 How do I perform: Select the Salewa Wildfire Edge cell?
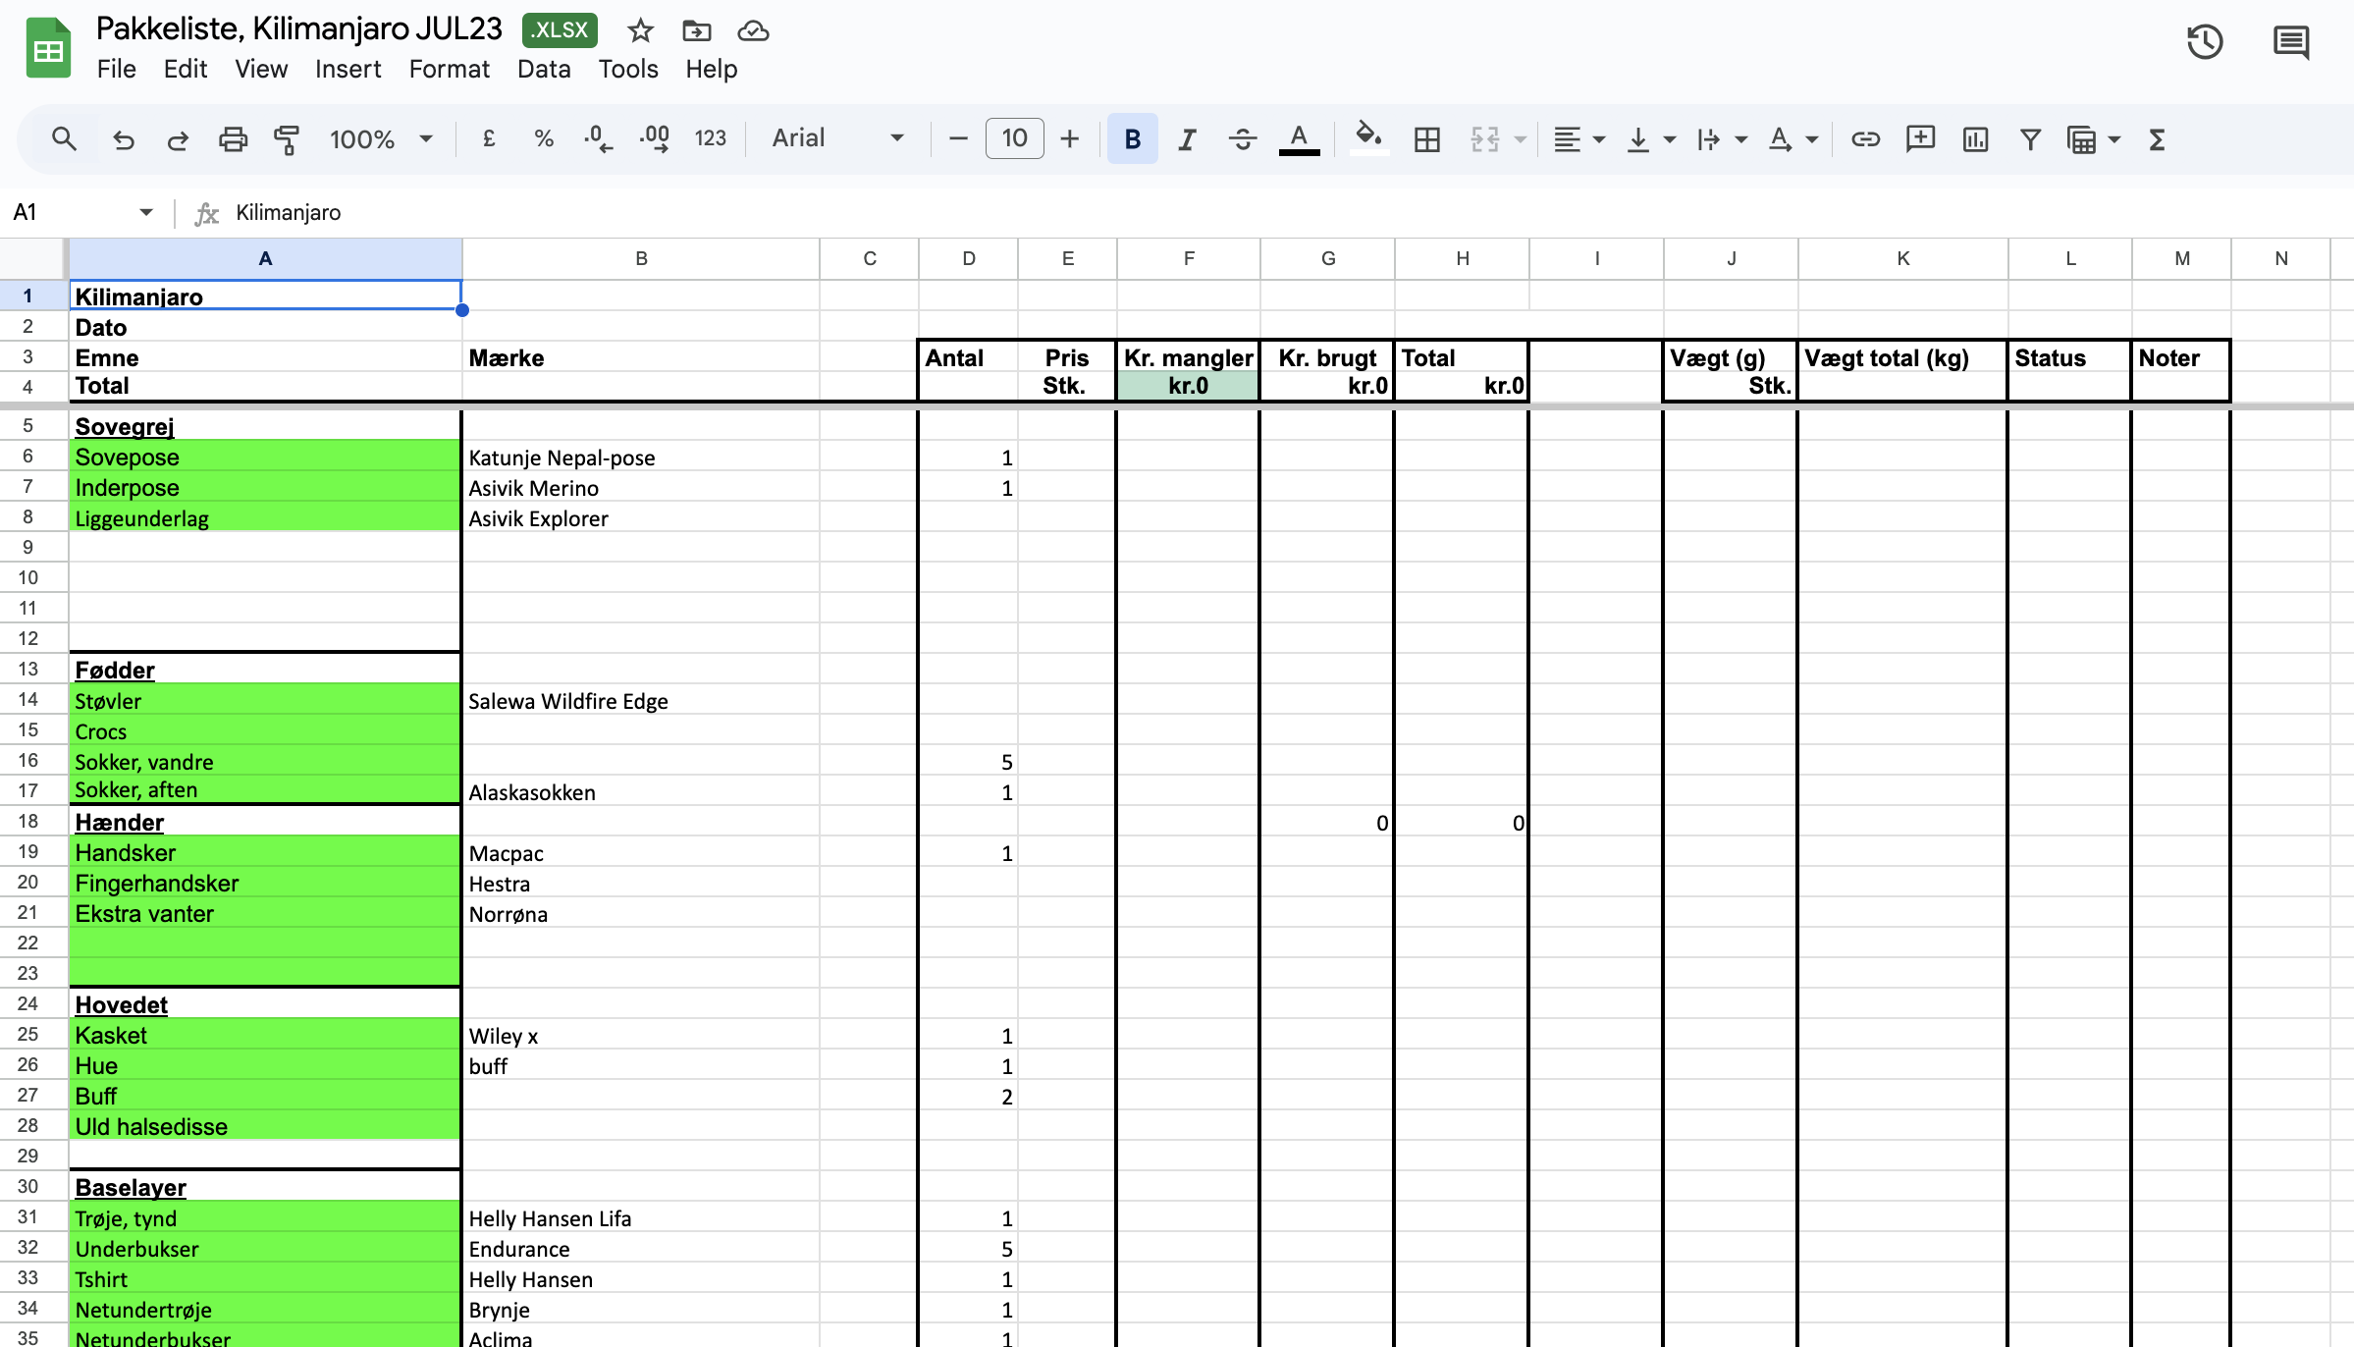641,701
